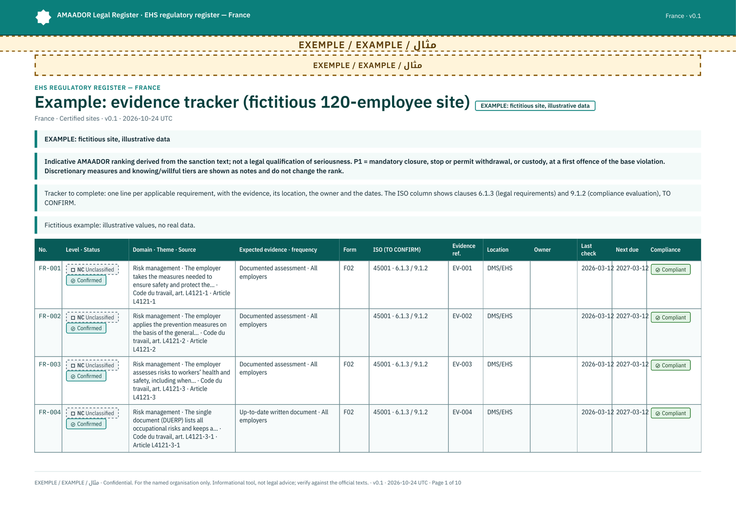Click the Confirmed badge in row FR-003
The height and width of the screenshot is (521, 736).
click(x=86, y=376)
